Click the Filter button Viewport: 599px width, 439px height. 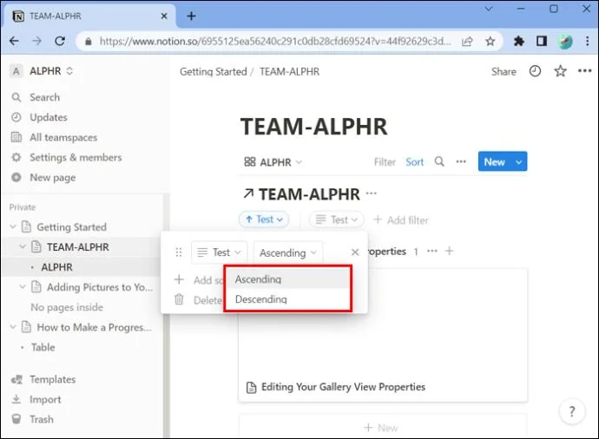coord(385,162)
